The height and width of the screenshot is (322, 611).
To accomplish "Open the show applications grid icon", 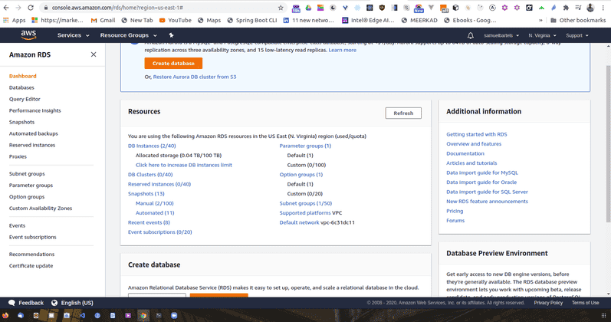I will coord(603,315).
